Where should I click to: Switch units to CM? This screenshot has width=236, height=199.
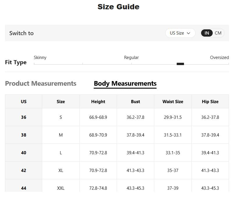click(x=218, y=33)
